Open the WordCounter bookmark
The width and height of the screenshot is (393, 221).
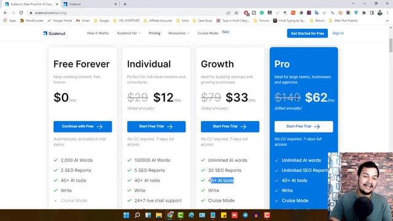31,20
